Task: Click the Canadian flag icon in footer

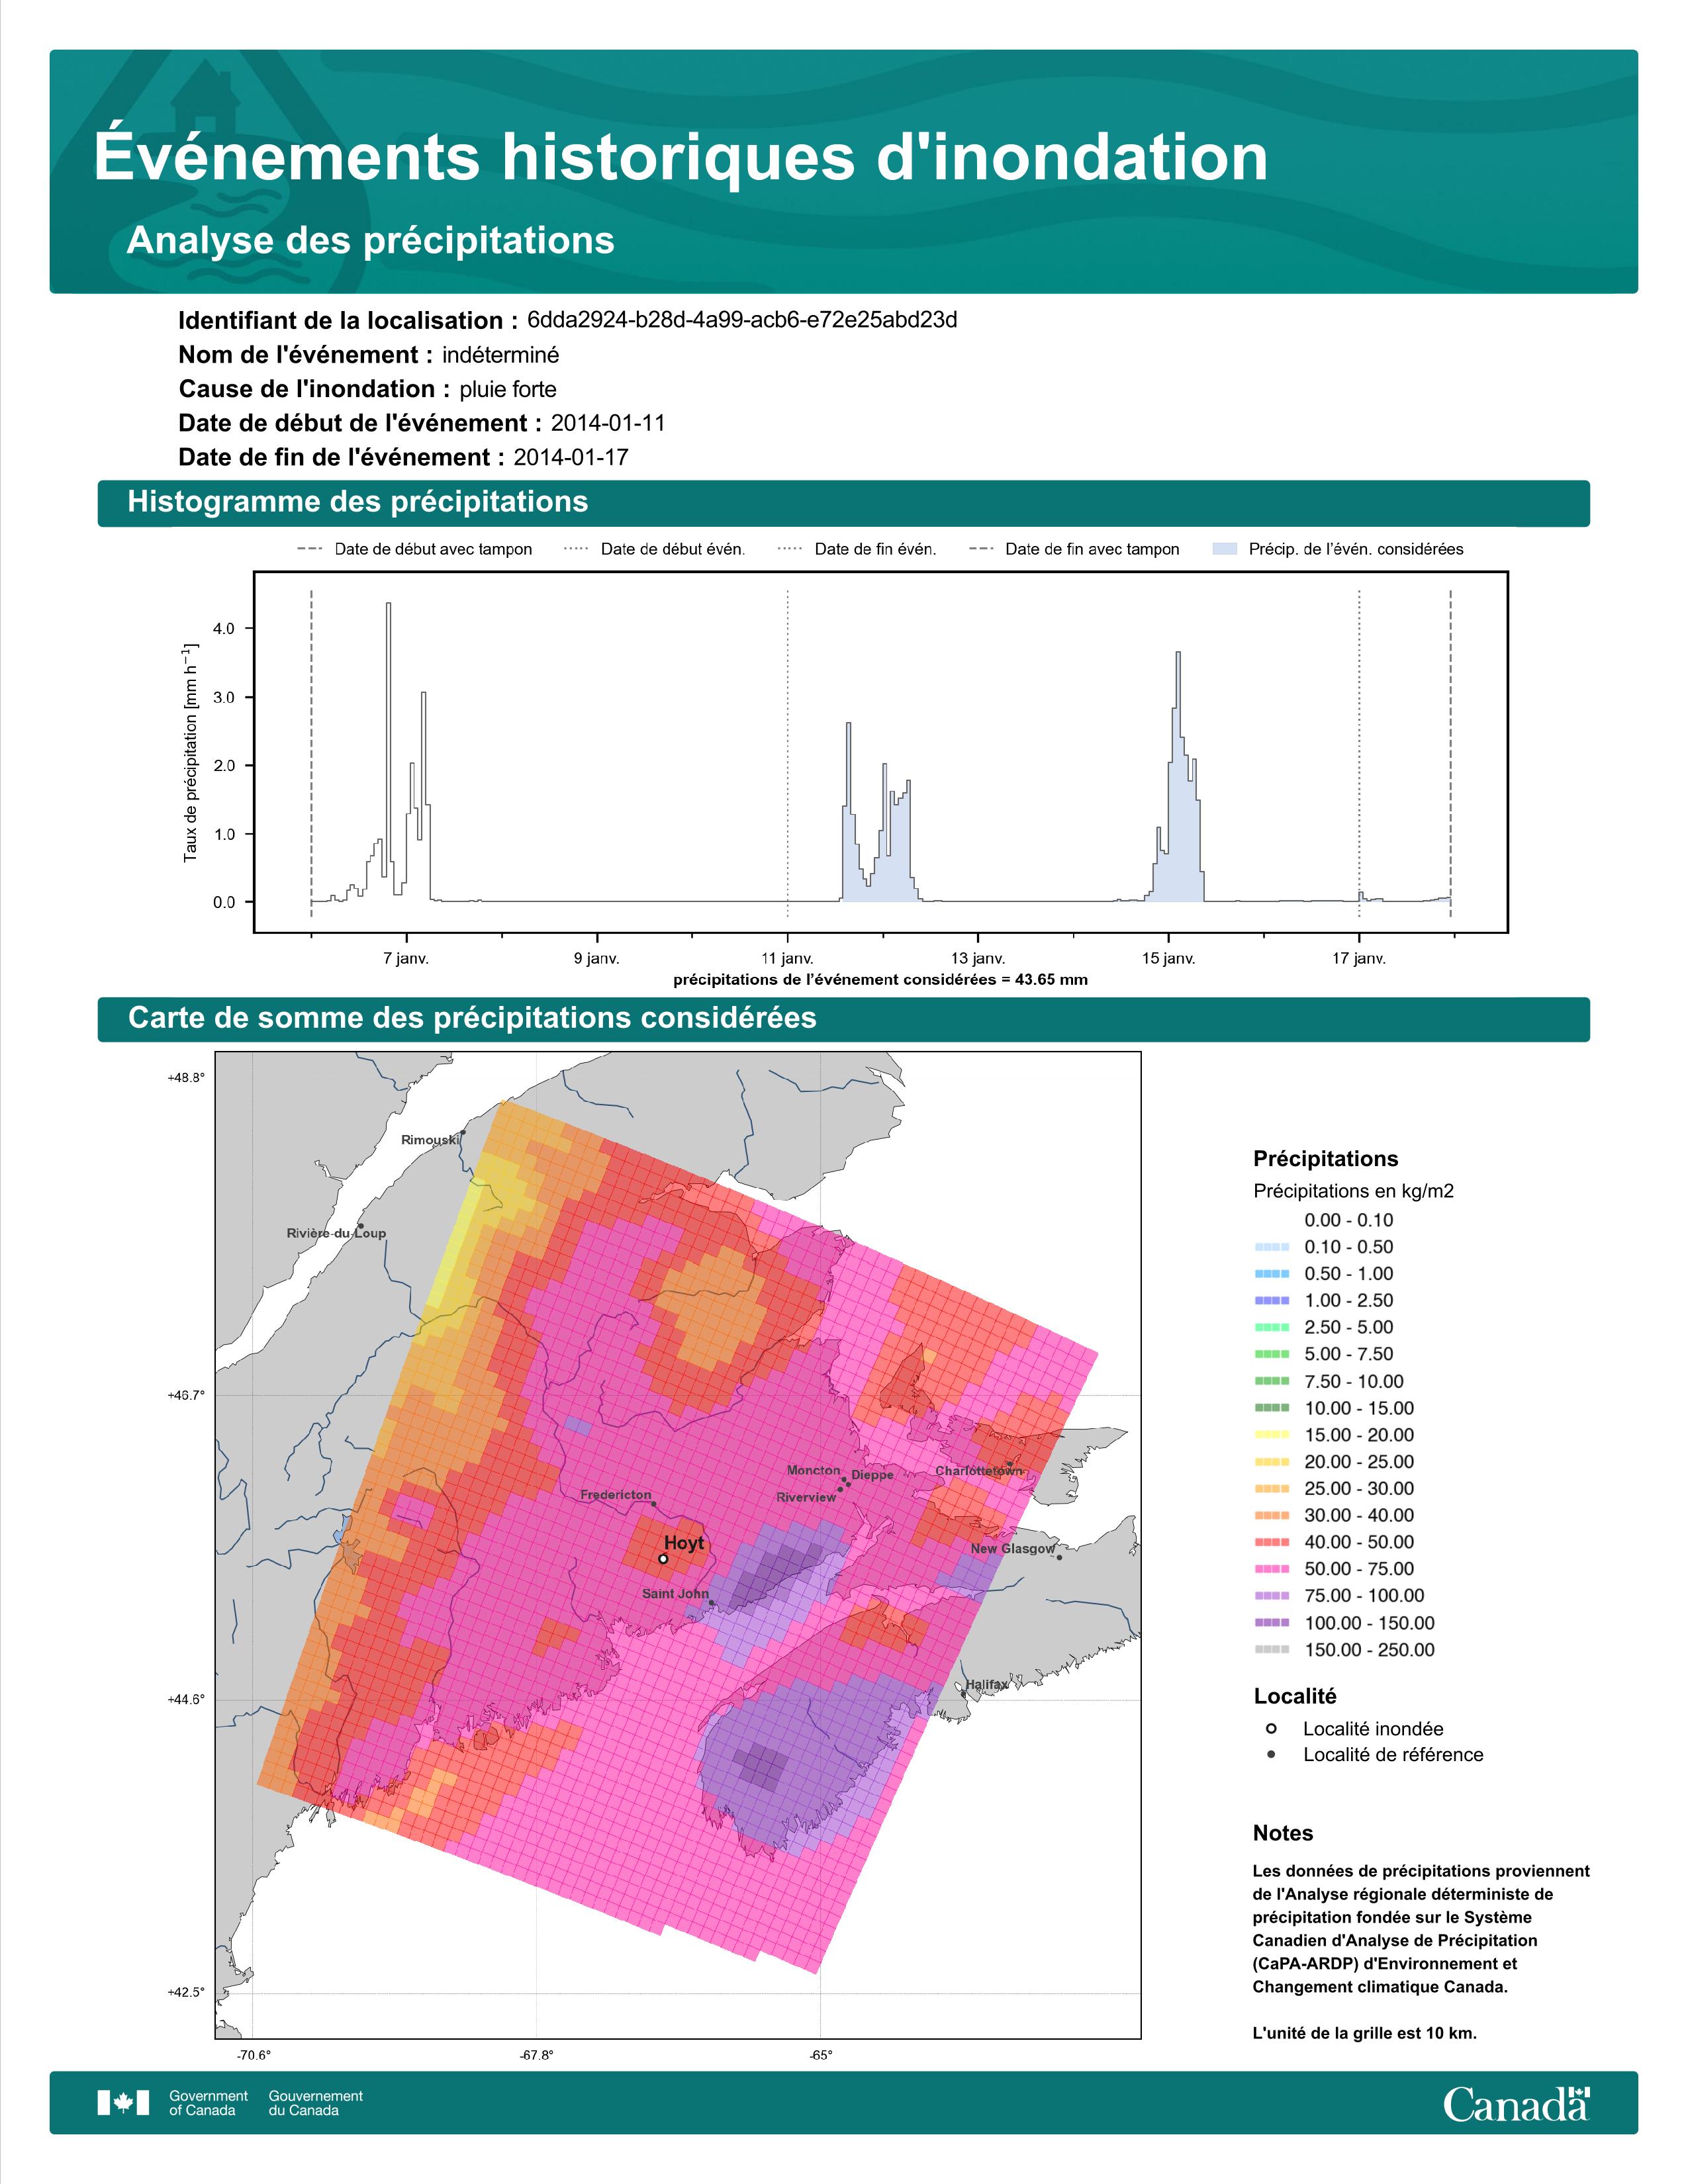Action: (x=123, y=2103)
